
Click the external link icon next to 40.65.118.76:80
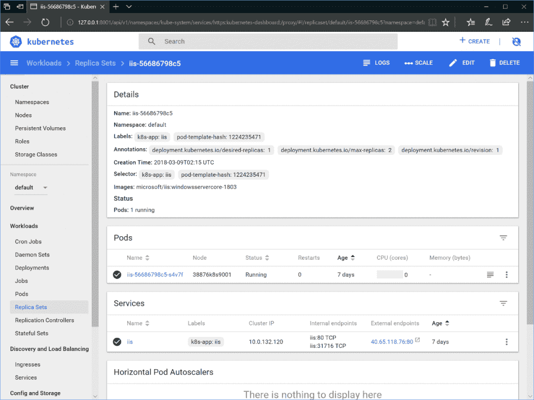[x=418, y=340]
